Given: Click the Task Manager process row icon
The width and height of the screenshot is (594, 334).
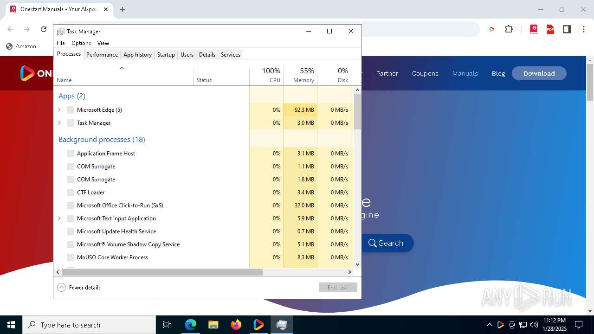Looking at the screenshot, I should [71, 123].
